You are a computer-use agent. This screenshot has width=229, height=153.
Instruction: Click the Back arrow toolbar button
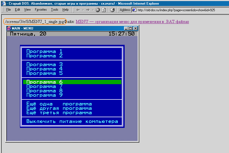pos(78,10)
